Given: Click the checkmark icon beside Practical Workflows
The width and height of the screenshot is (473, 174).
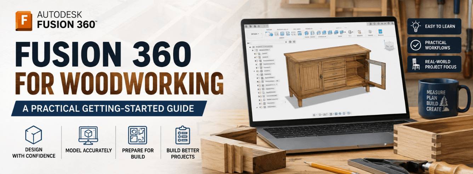Looking at the screenshot, I should pos(415,45).
